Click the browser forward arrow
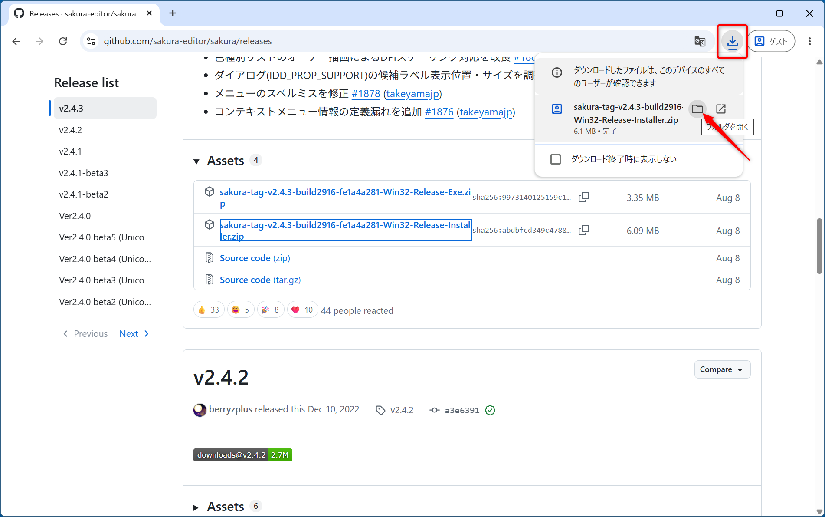Image resolution: width=825 pixels, height=517 pixels. (x=39, y=41)
